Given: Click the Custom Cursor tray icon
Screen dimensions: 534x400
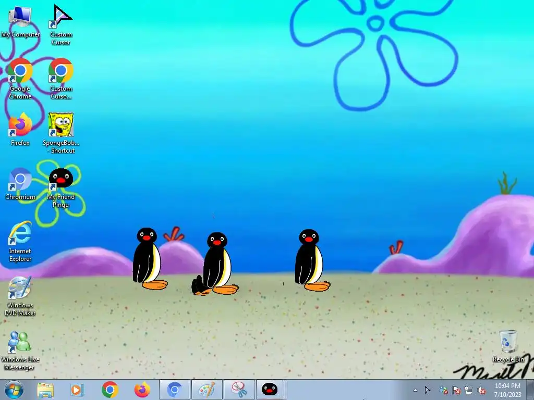Looking at the screenshot, I should [x=428, y=390].
